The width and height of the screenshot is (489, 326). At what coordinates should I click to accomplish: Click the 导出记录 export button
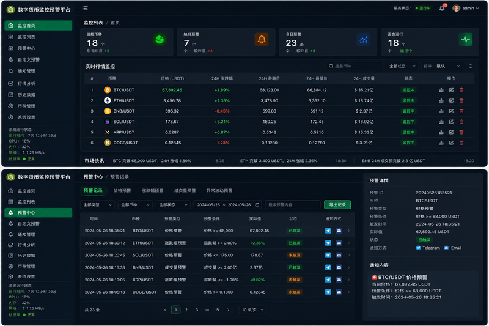[337, 205]
